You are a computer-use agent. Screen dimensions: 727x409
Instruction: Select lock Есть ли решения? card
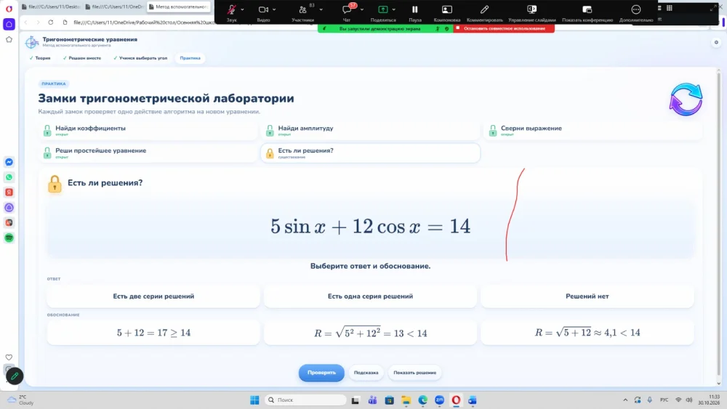371,153
